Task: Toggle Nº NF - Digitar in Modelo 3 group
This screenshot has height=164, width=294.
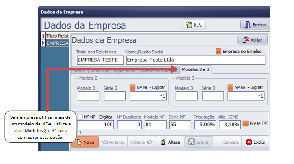Action: pos(230,87)
